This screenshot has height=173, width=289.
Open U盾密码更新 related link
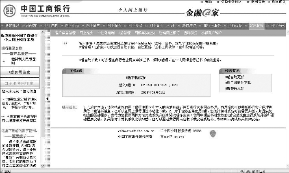235,88
